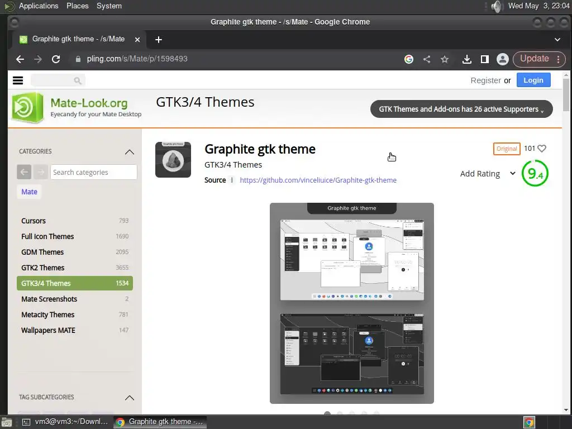
Task: Open Full Icon Themes category
Action: 75,236
